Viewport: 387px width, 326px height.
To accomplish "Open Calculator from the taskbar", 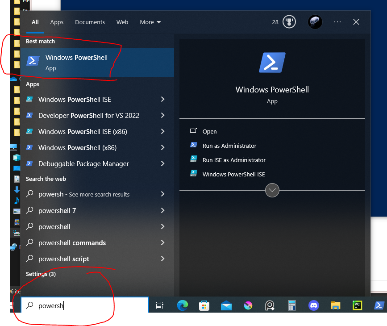I will point(292,305).
